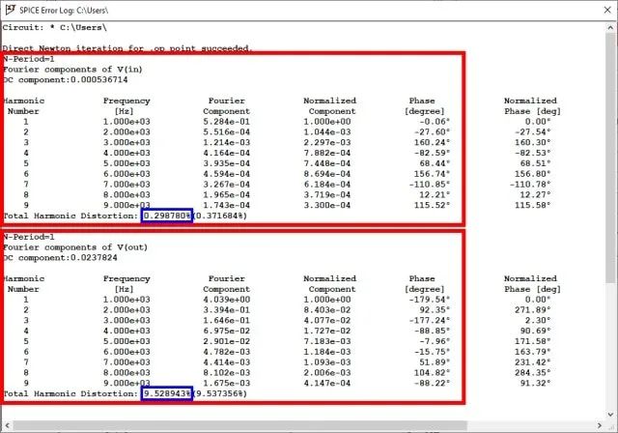
Task: Click the parenthesized value 9.537356%
Action: coord(220,394)
